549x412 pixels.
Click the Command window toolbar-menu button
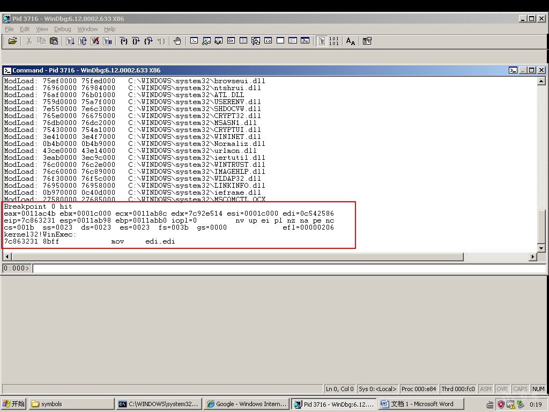(x=513, y=70)
